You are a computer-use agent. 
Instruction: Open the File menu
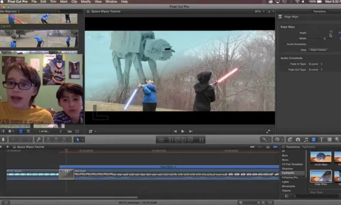[x=34, y=2]
